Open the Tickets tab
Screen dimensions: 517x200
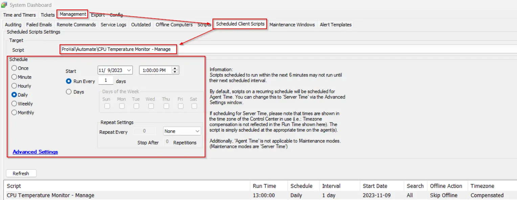pos(47,15)
